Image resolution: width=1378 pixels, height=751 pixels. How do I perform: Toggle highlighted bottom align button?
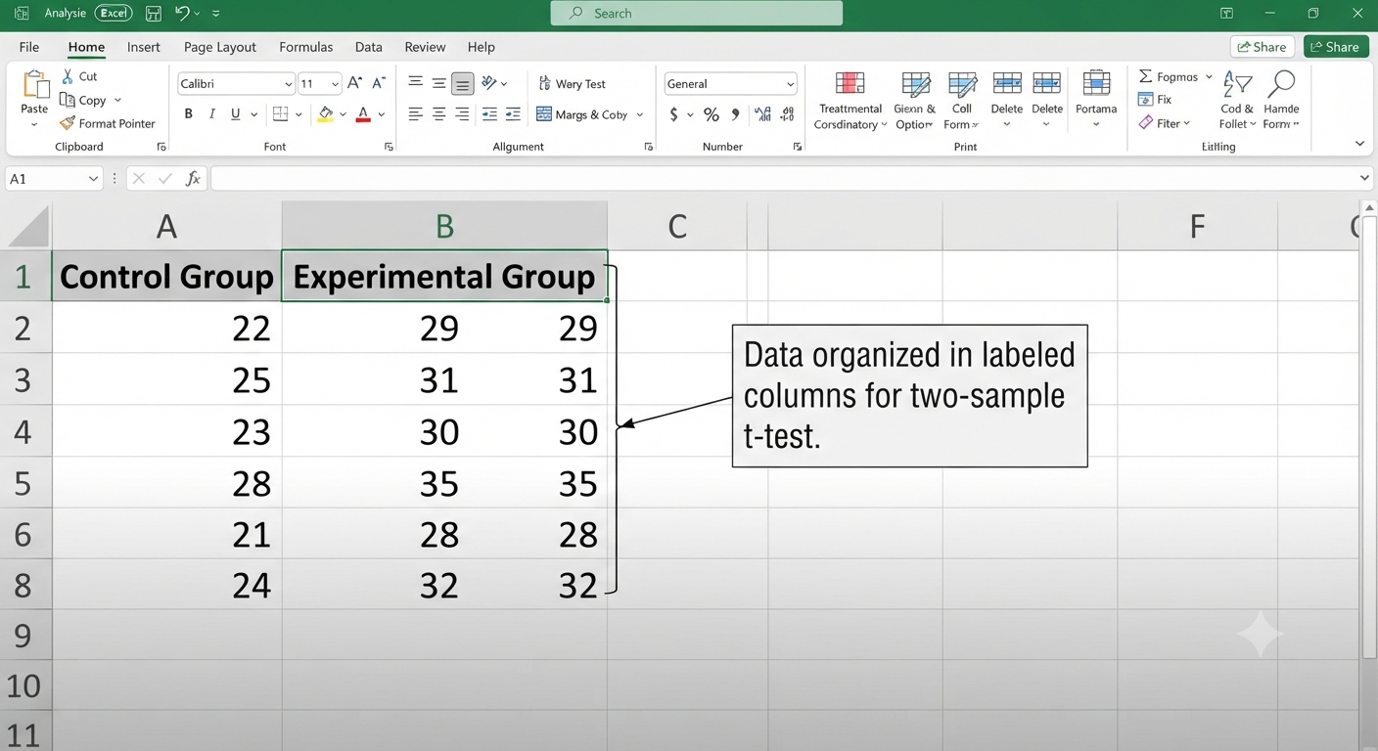point(463,83)
